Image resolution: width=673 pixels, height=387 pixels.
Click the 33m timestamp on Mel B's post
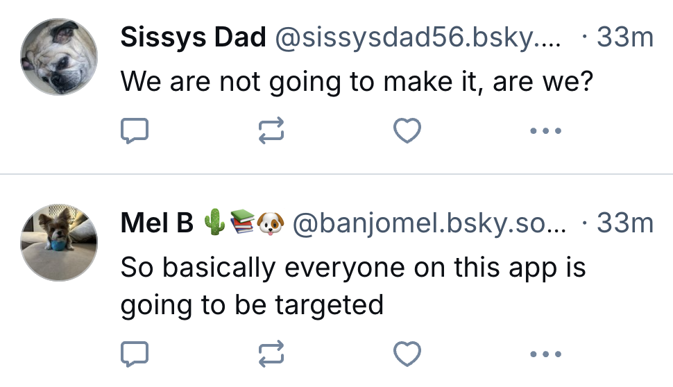point(624,223)
